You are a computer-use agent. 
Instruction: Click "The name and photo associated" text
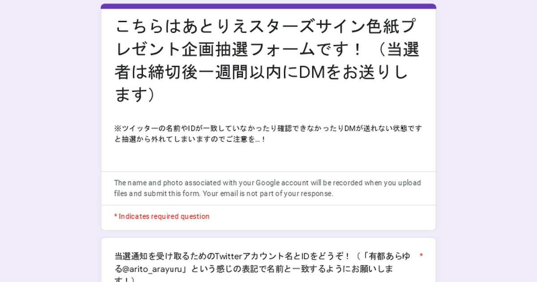pyautogui.click(x=162, y=183)
